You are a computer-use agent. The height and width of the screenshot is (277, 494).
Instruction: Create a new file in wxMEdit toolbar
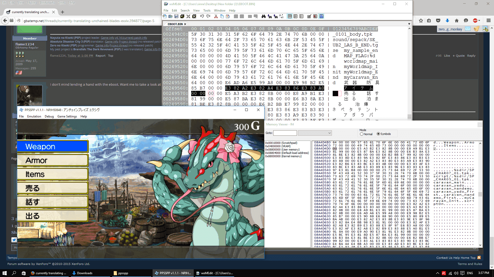(x=165, y=16)
